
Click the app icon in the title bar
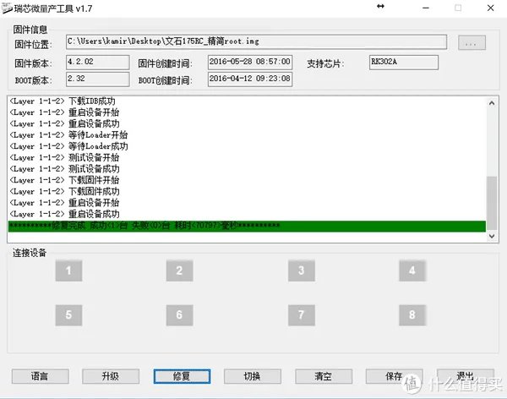[7, 8]
